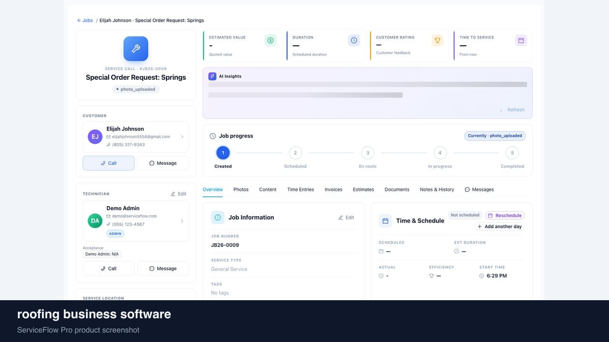Message customer Elijah Johnson
The width and height of the screenshot is (609, 342).
pos(163,163)
